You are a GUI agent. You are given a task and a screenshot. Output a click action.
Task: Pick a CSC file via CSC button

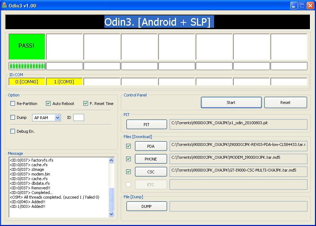[x=151, y=172]
